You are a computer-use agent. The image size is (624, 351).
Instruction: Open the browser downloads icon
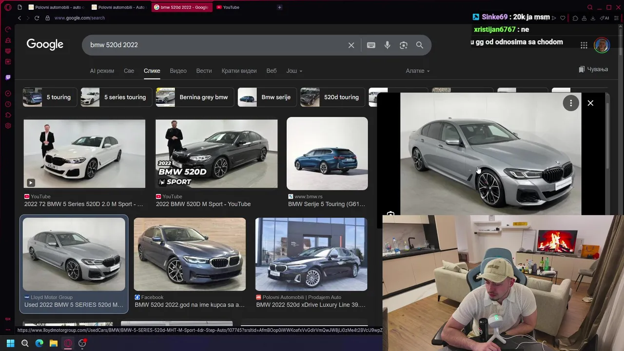point(593,18)
